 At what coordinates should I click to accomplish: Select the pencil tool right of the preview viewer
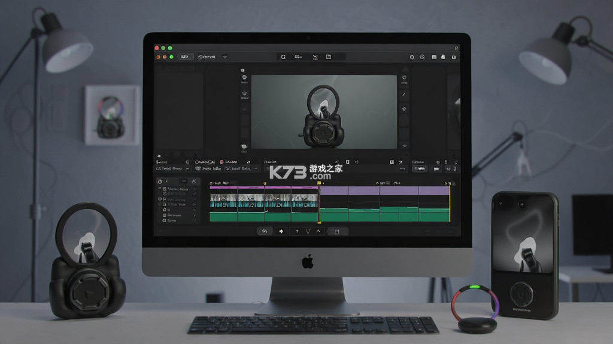(x=404, y=94)
